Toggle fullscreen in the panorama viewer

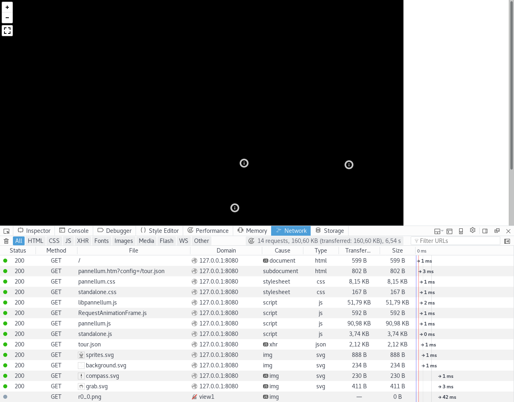coord(7,30)
